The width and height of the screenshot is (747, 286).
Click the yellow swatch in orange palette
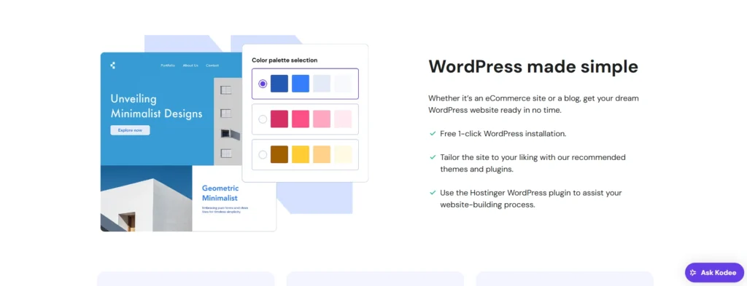click(x=301, y=154)
